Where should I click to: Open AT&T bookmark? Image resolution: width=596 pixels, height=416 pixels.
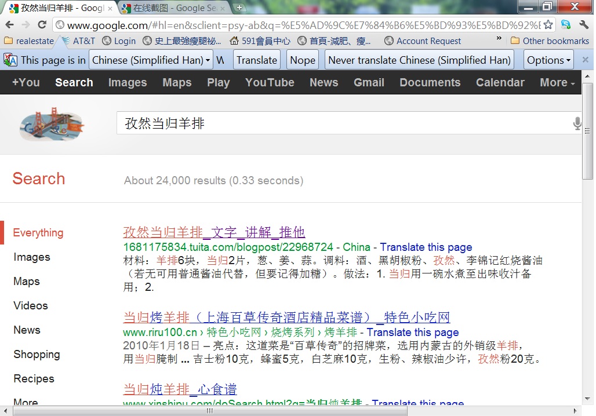tap(79, 41)
